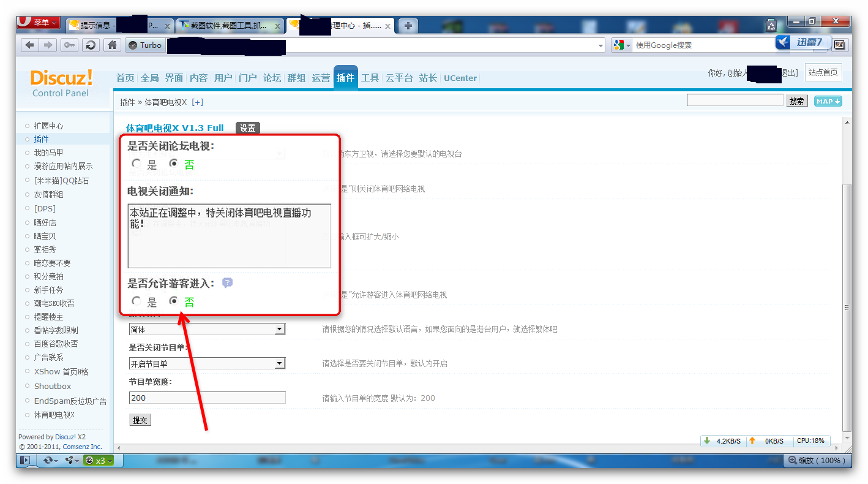Toggle the panel icon in status bar
868x484 pixels.
pyautogui.click(x=24, y=461)
